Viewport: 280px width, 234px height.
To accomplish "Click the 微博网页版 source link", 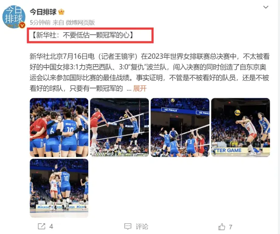I will click(80, 23).
